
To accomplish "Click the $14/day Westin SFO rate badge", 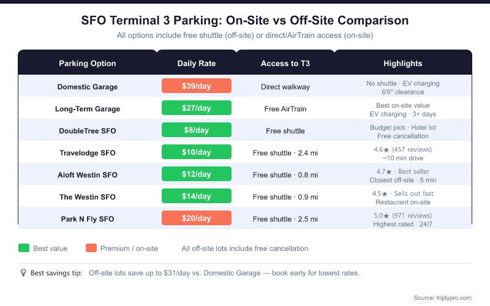I will [x=196, y=196].
